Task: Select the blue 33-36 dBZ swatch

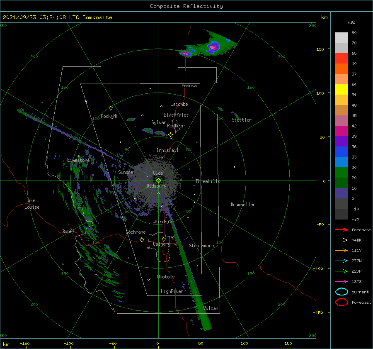Action: 342,151
